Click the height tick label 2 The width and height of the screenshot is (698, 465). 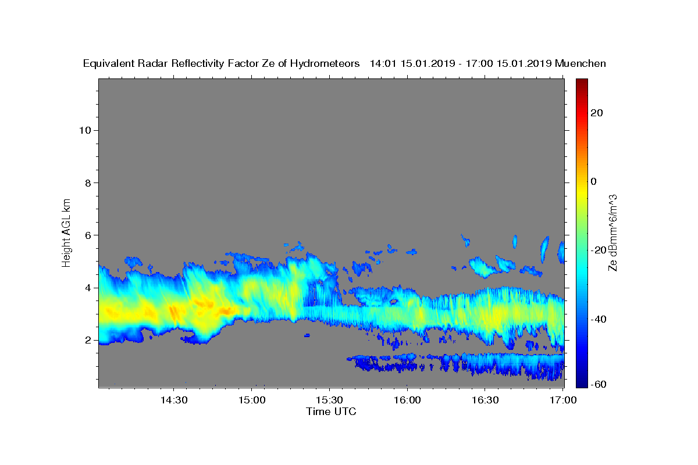pyautogui.click(x=88, y=340)
